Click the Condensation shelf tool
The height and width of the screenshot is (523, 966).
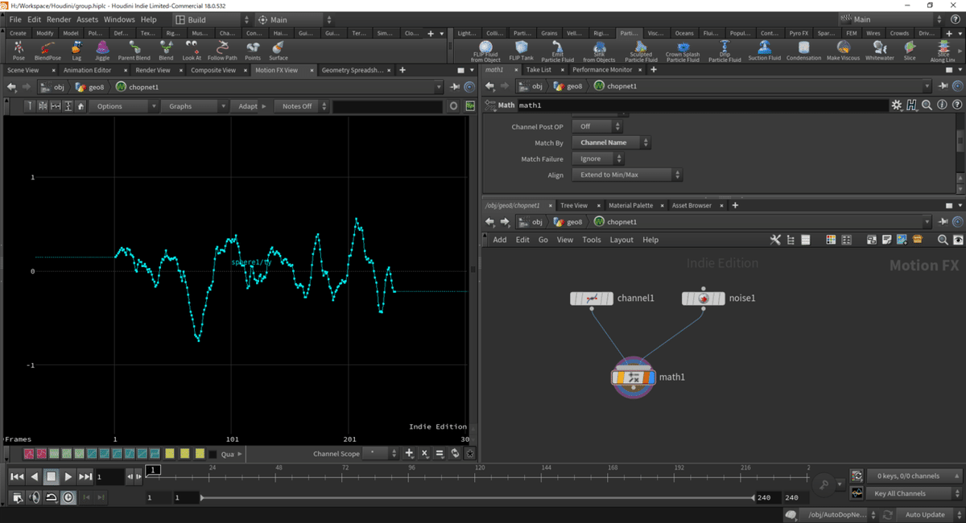(x=803, y=51)
